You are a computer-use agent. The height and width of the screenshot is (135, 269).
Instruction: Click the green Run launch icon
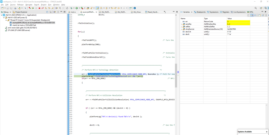tap(77, 8)
